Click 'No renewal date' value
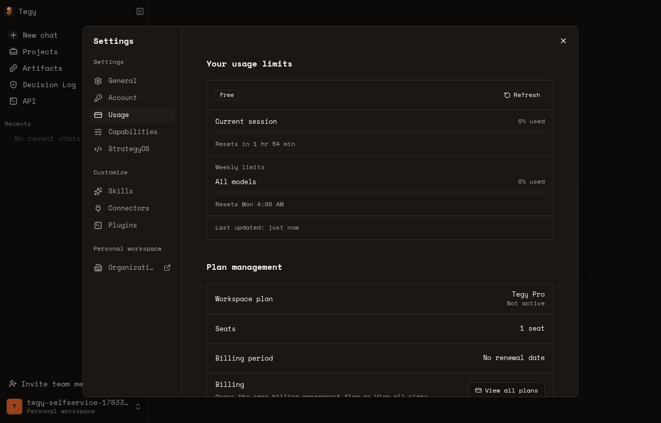661x423 pixels. coord(514,357)
